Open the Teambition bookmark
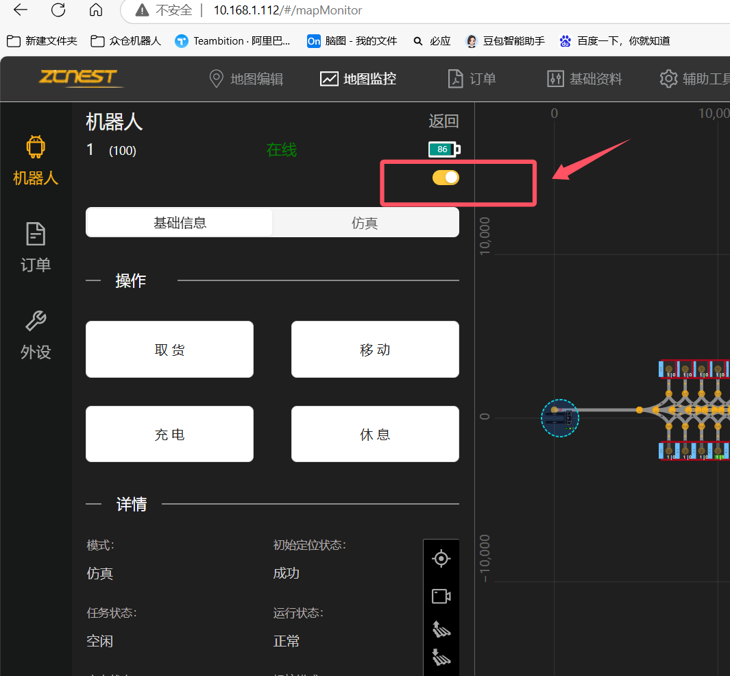Image resolution: width=730 pixels, height=676 pixels. (x=232, y=41)
